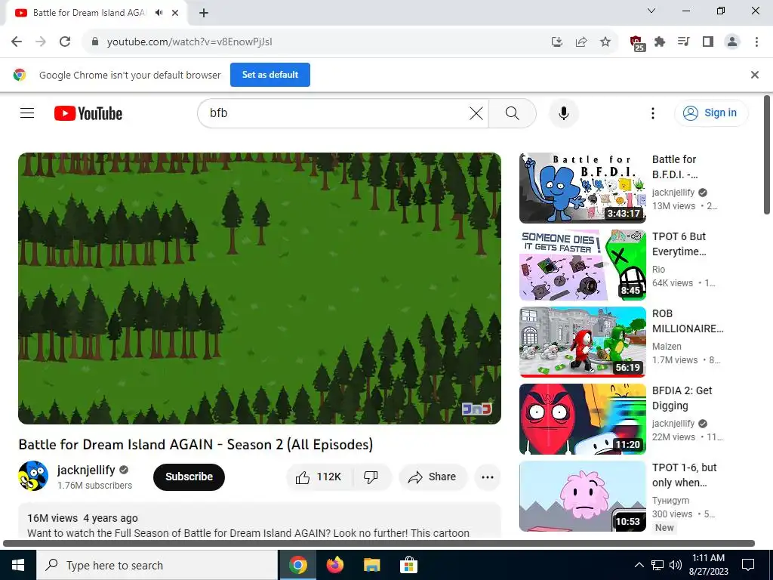Open the Windows notification center

(x=748, y=565)
